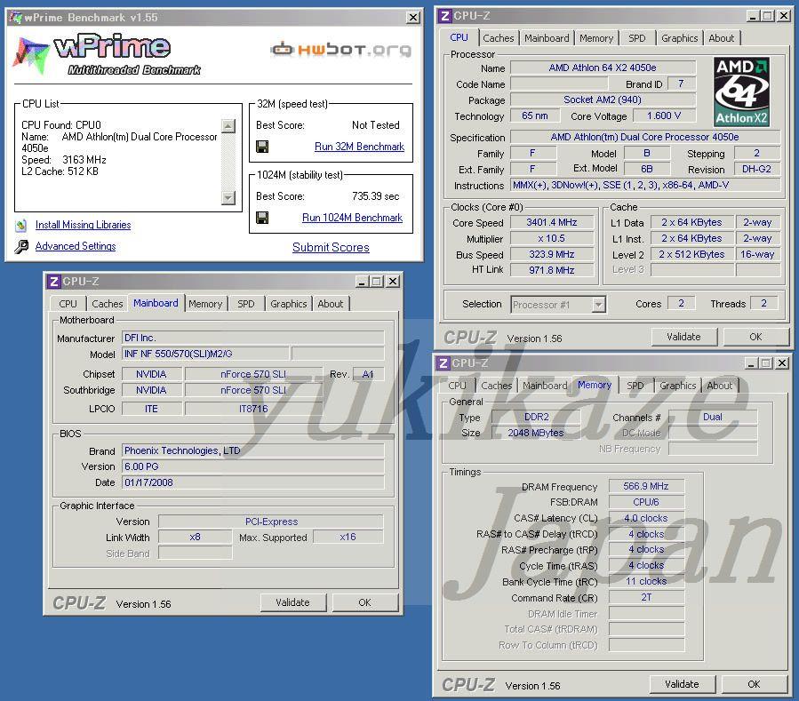Click the Command Rate value 2T
The image size is (799, 701).
point(646,598)
